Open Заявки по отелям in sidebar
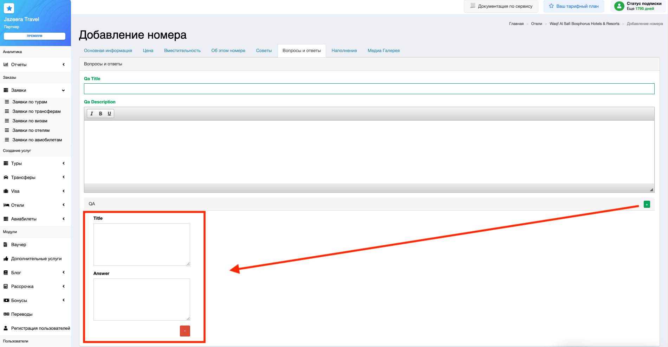This screenshot has height=347, width=668. (31, 130)
